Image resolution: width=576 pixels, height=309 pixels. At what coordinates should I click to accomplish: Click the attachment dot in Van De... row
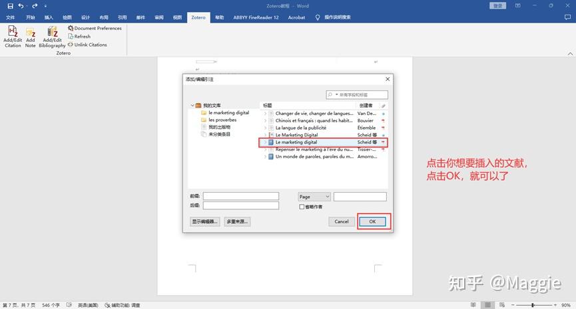383,114
